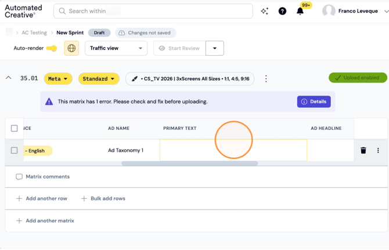Open matrix 35.01 more options menu
Screen dimensions: 389x250
(266, 79)
